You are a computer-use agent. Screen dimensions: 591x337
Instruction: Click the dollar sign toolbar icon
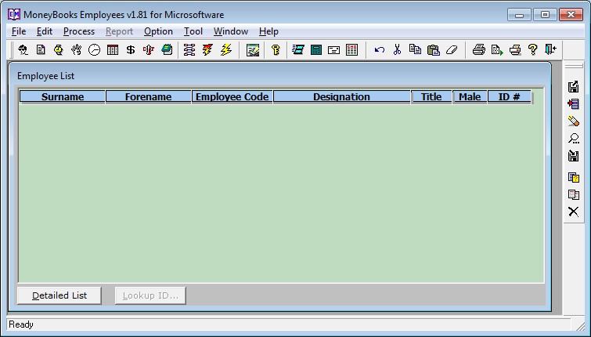click(x=131, y=49)
